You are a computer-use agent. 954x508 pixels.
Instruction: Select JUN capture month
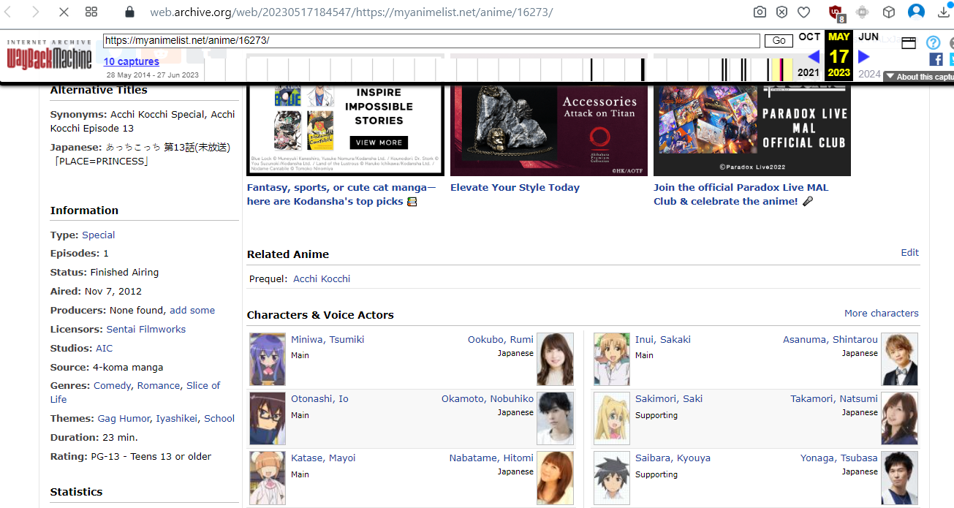868,37
